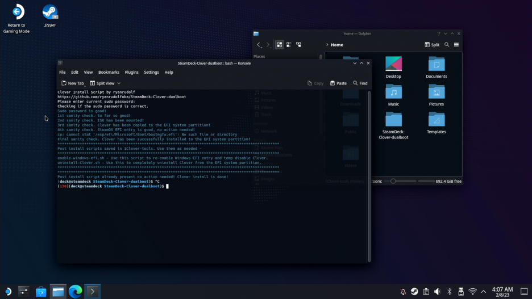532x299 pixels.
Task: Click the Places header in Dolphin sidebar
Action: [x=259, y=57]
